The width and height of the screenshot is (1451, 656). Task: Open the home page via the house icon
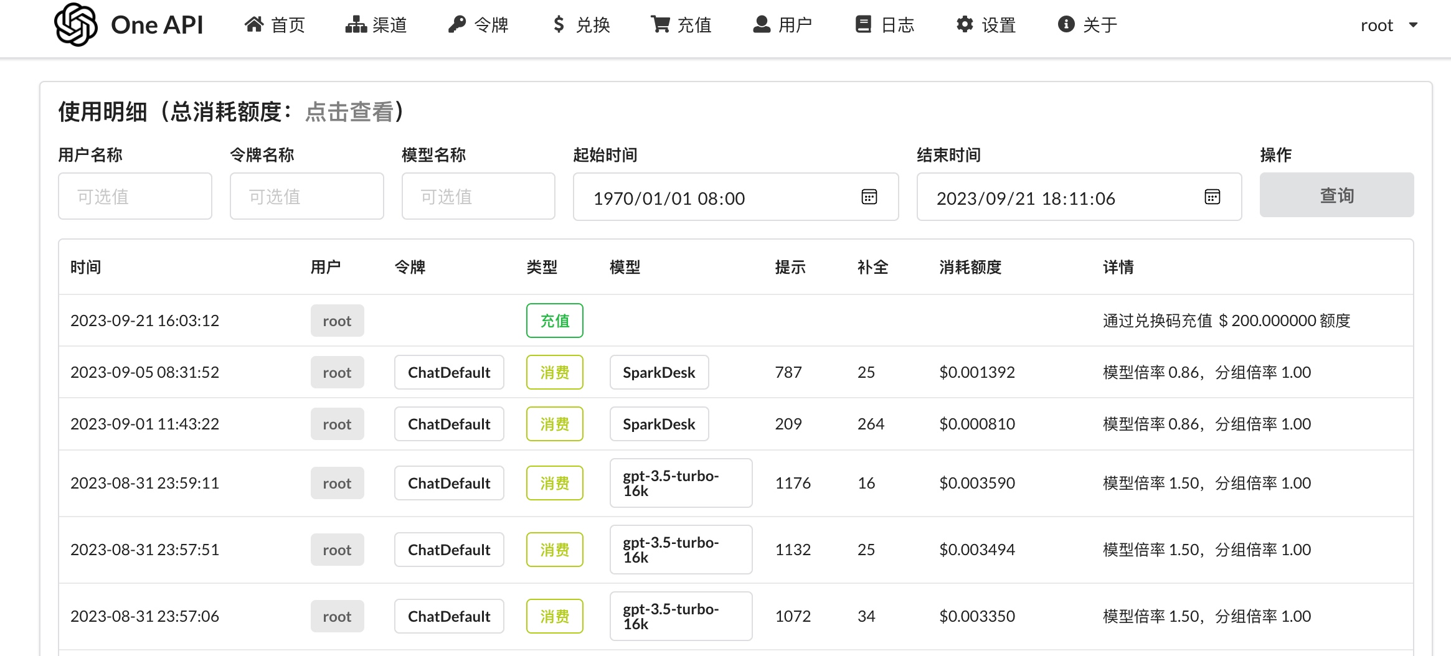[253, 24]
